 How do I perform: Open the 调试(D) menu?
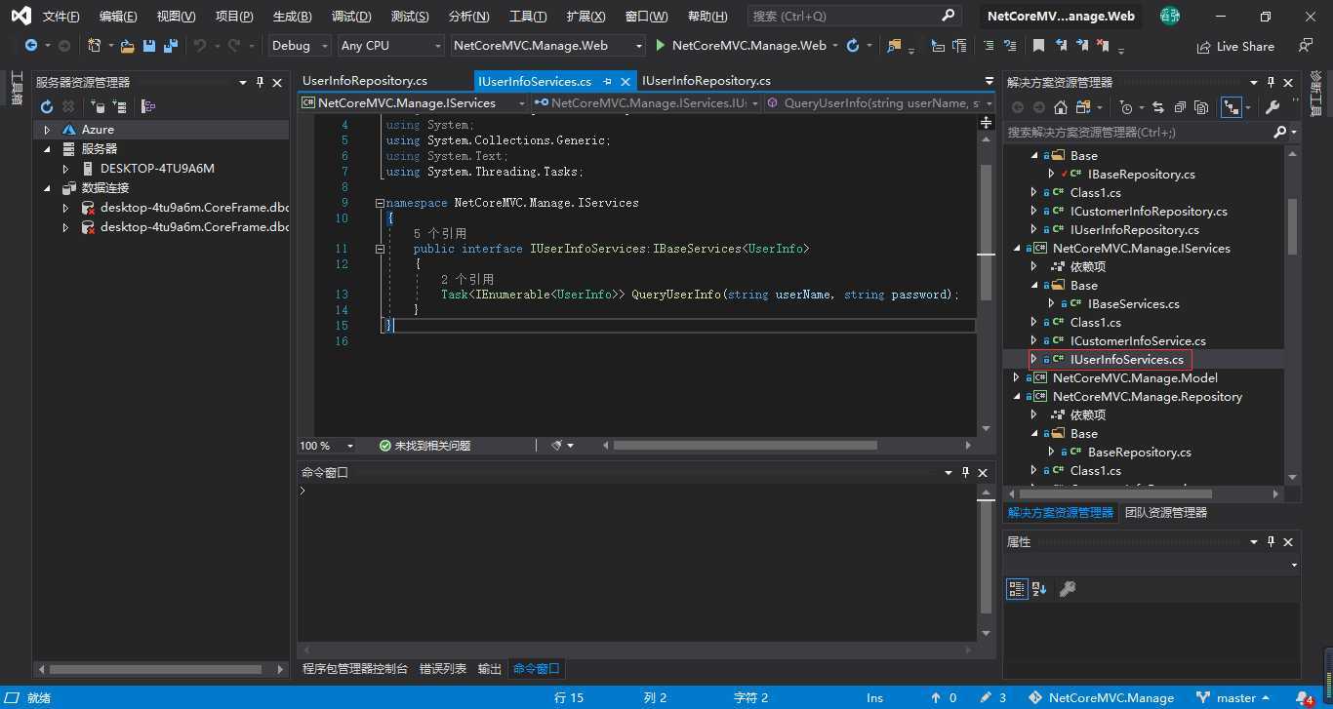pyautogui.click(x=351, y=17)
